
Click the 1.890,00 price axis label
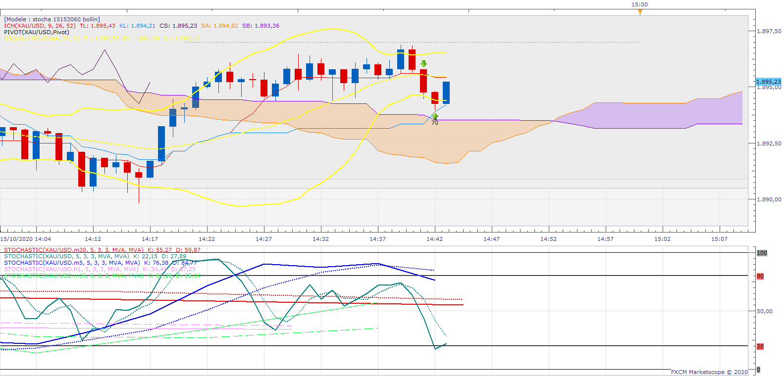pos(769,199)
